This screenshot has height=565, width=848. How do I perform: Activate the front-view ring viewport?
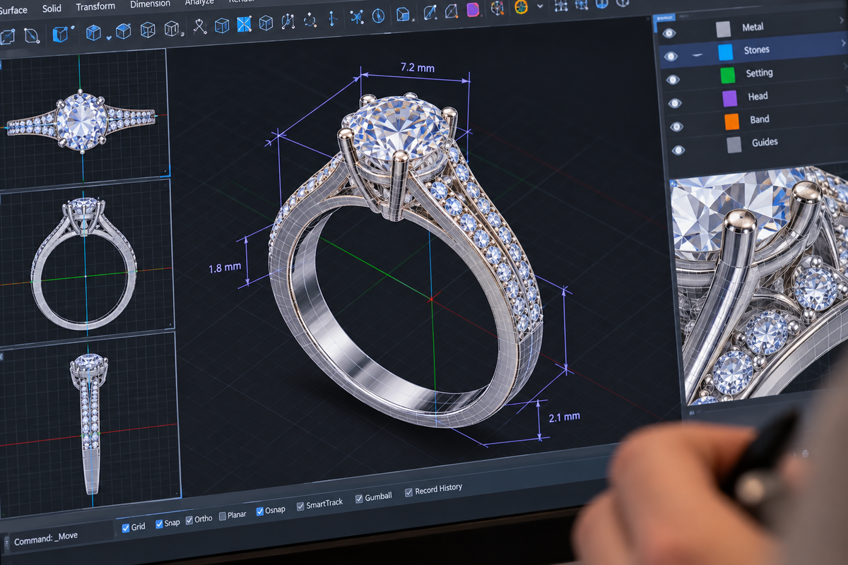[86, 263]
